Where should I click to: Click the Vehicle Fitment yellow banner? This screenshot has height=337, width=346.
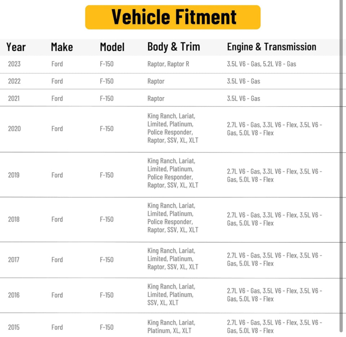173,17
